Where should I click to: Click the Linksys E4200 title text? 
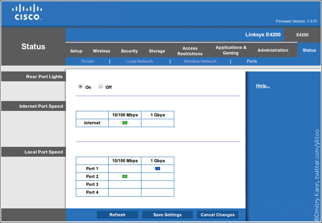(x=263, y=34)
